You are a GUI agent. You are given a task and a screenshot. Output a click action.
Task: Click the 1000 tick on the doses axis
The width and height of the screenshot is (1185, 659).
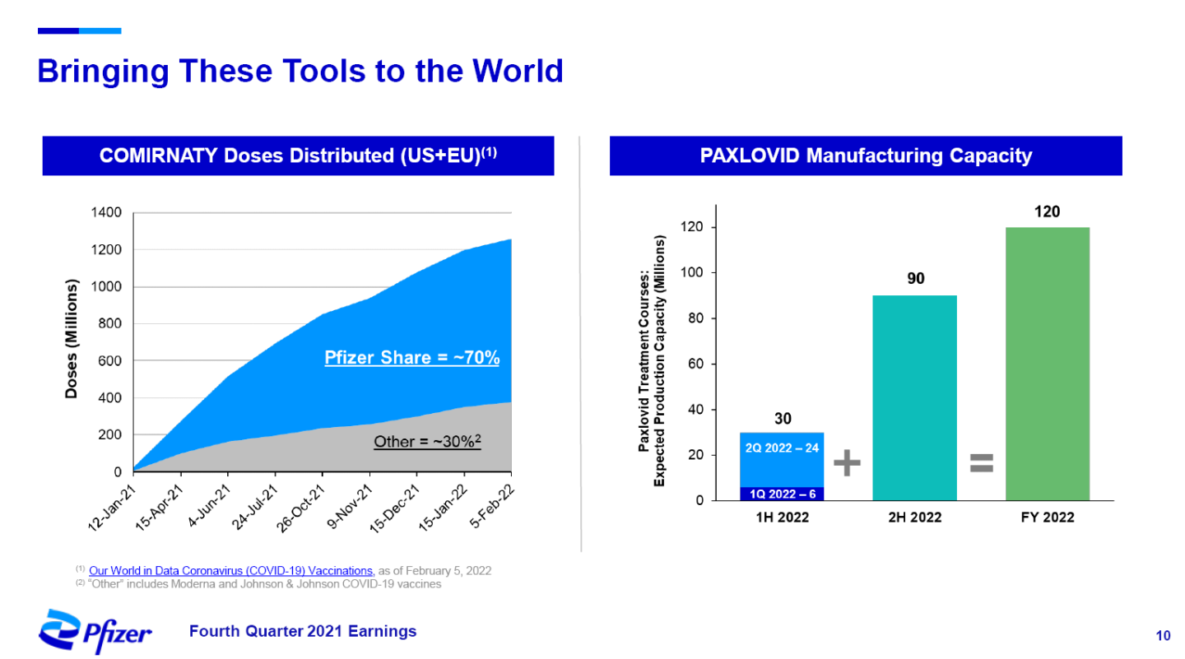point(106,287)
